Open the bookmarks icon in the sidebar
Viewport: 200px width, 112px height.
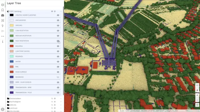point(2,10)
